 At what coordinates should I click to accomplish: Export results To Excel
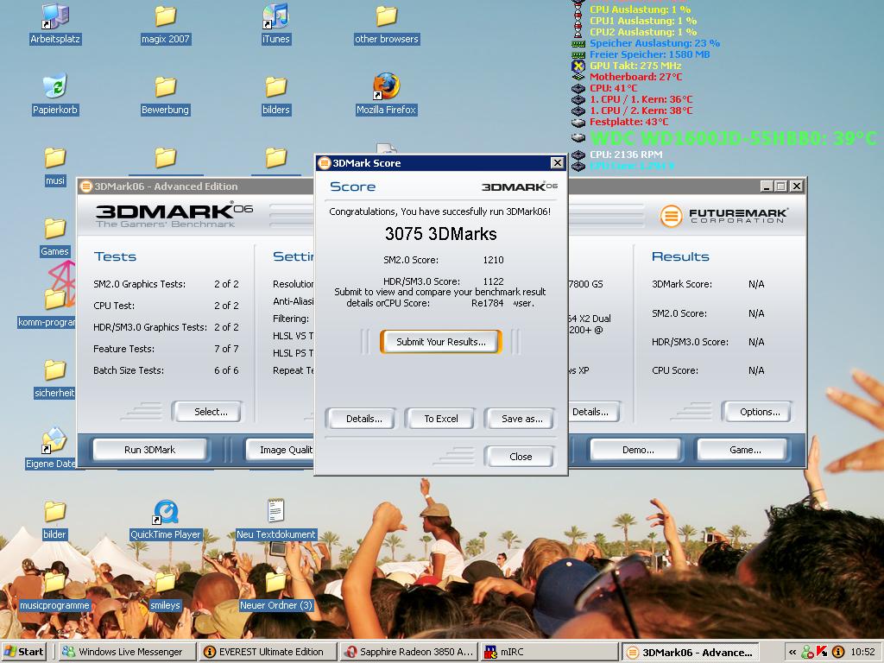point(441,419)
